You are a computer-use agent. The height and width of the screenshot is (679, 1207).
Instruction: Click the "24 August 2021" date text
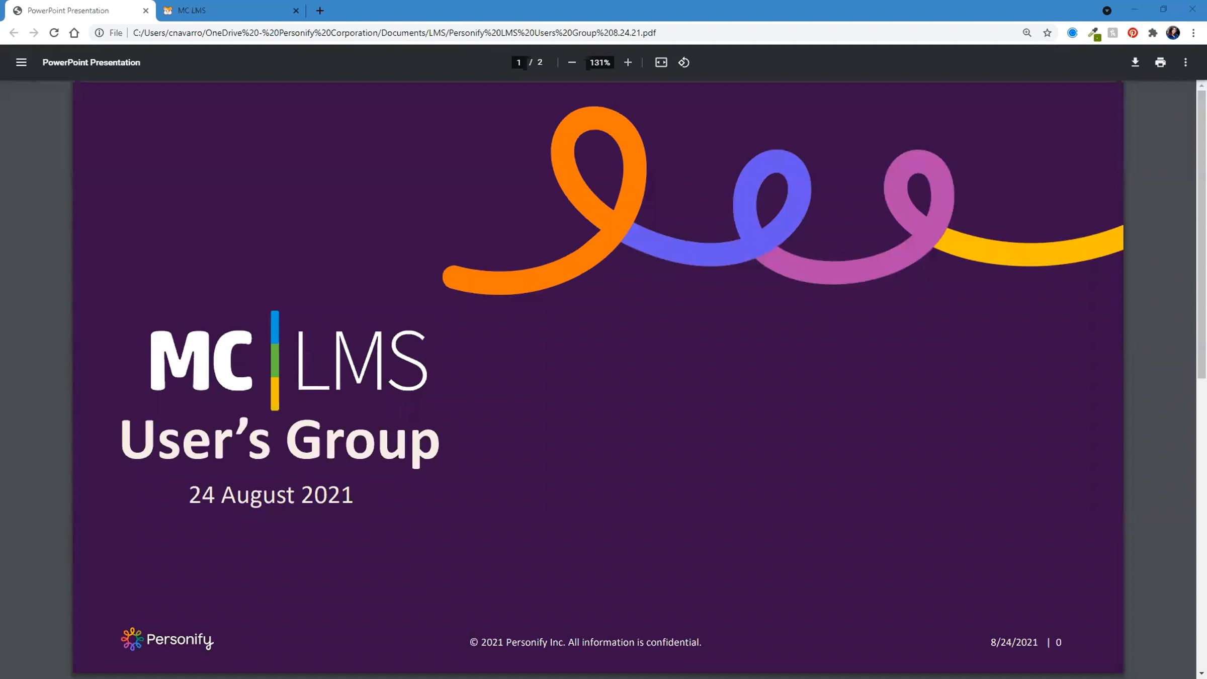tap(271, 495)
